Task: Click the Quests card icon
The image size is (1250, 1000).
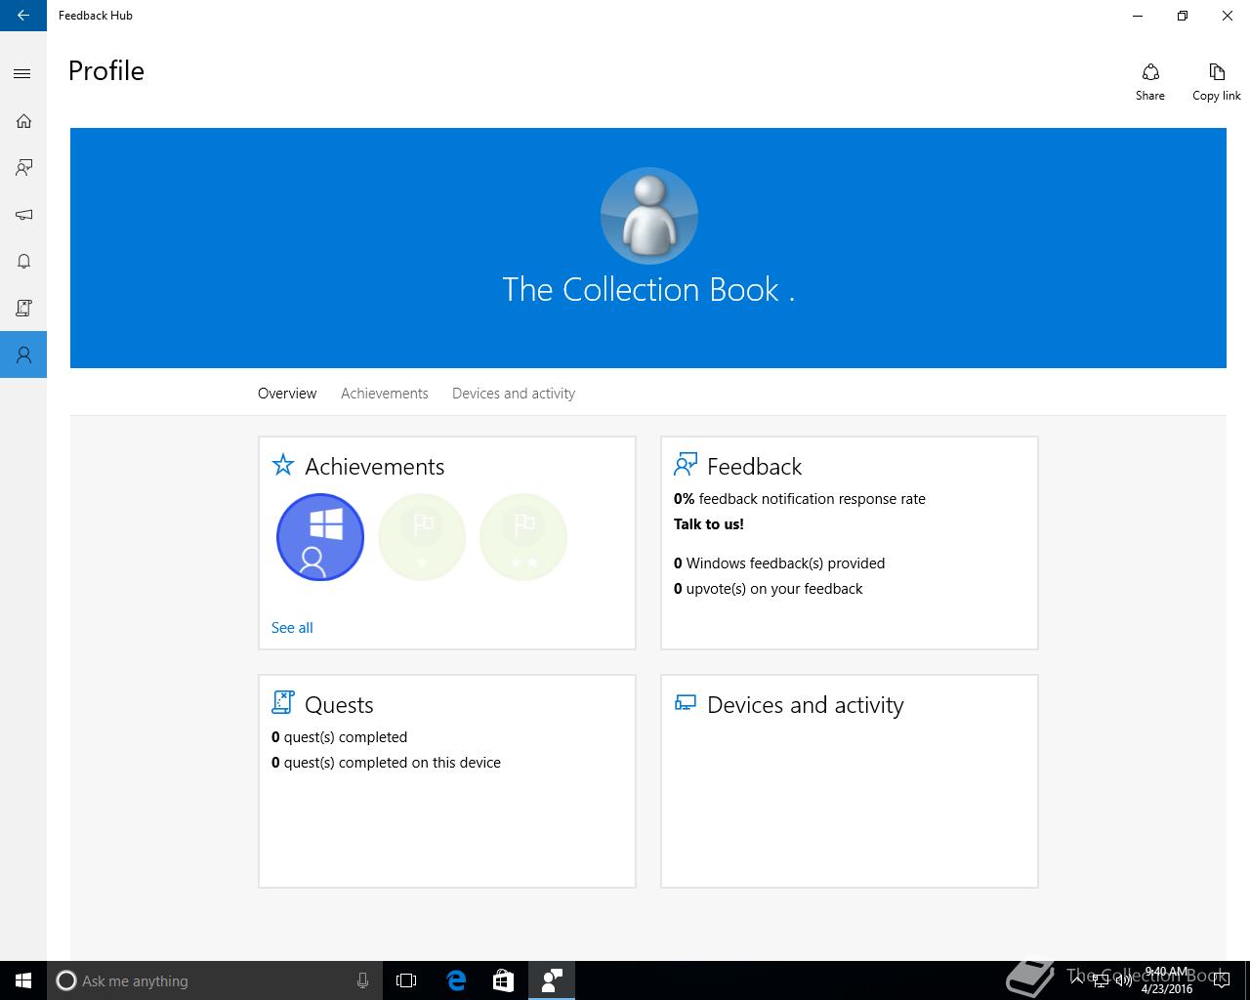Action: (x=283, y=702)
